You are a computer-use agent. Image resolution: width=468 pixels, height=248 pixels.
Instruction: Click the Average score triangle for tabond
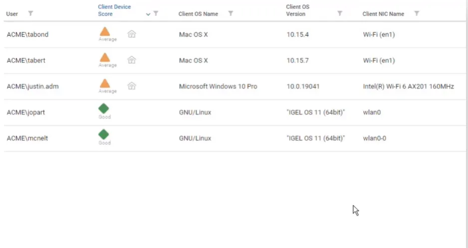[x=105, y=31]
